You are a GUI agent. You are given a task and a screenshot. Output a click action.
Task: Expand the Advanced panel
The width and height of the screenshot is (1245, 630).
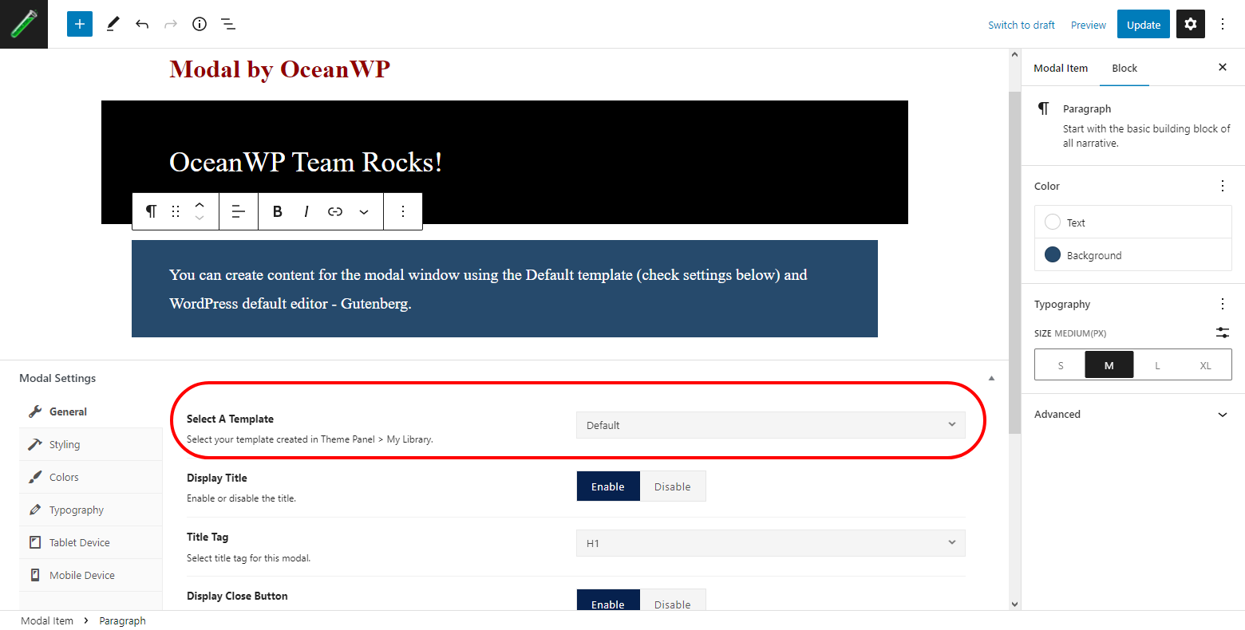[x=1133, y=414]
